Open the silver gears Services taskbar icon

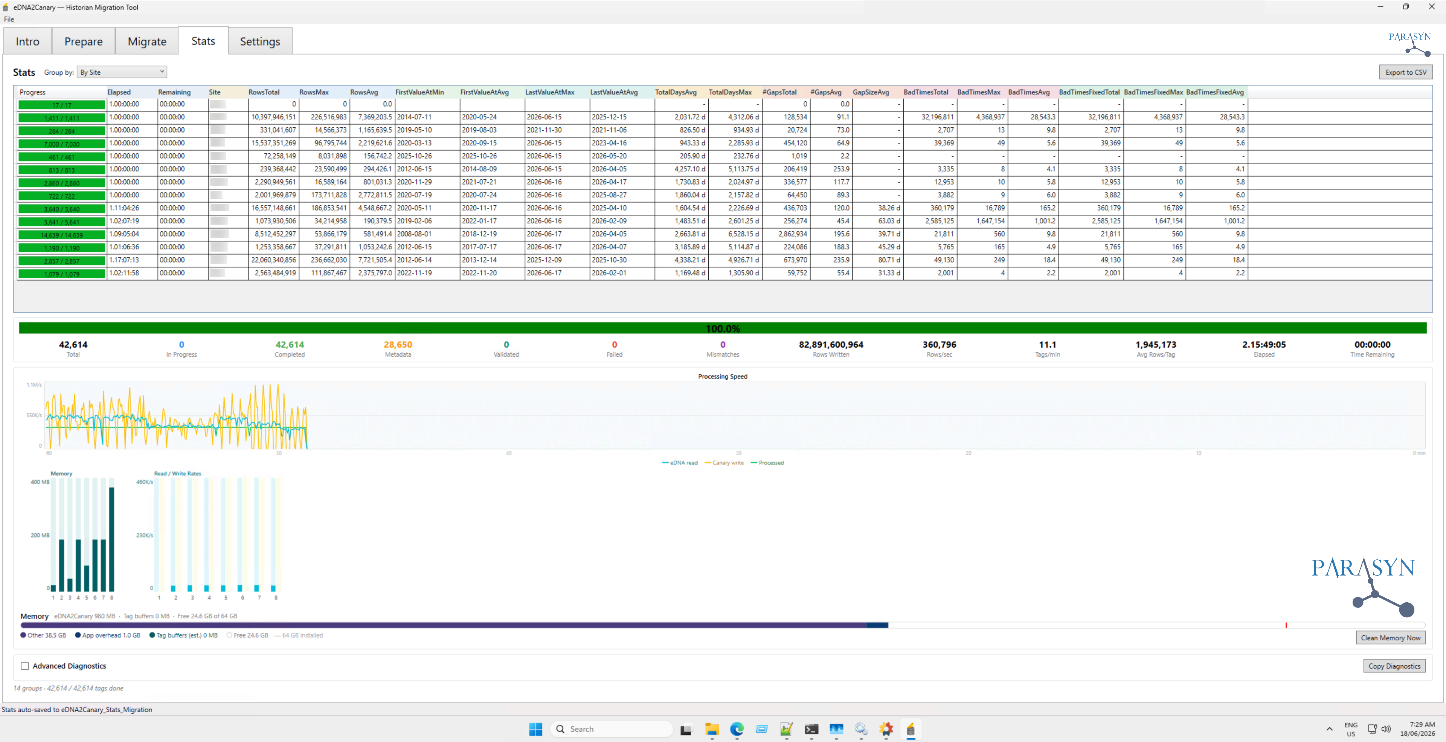[861, 728]
